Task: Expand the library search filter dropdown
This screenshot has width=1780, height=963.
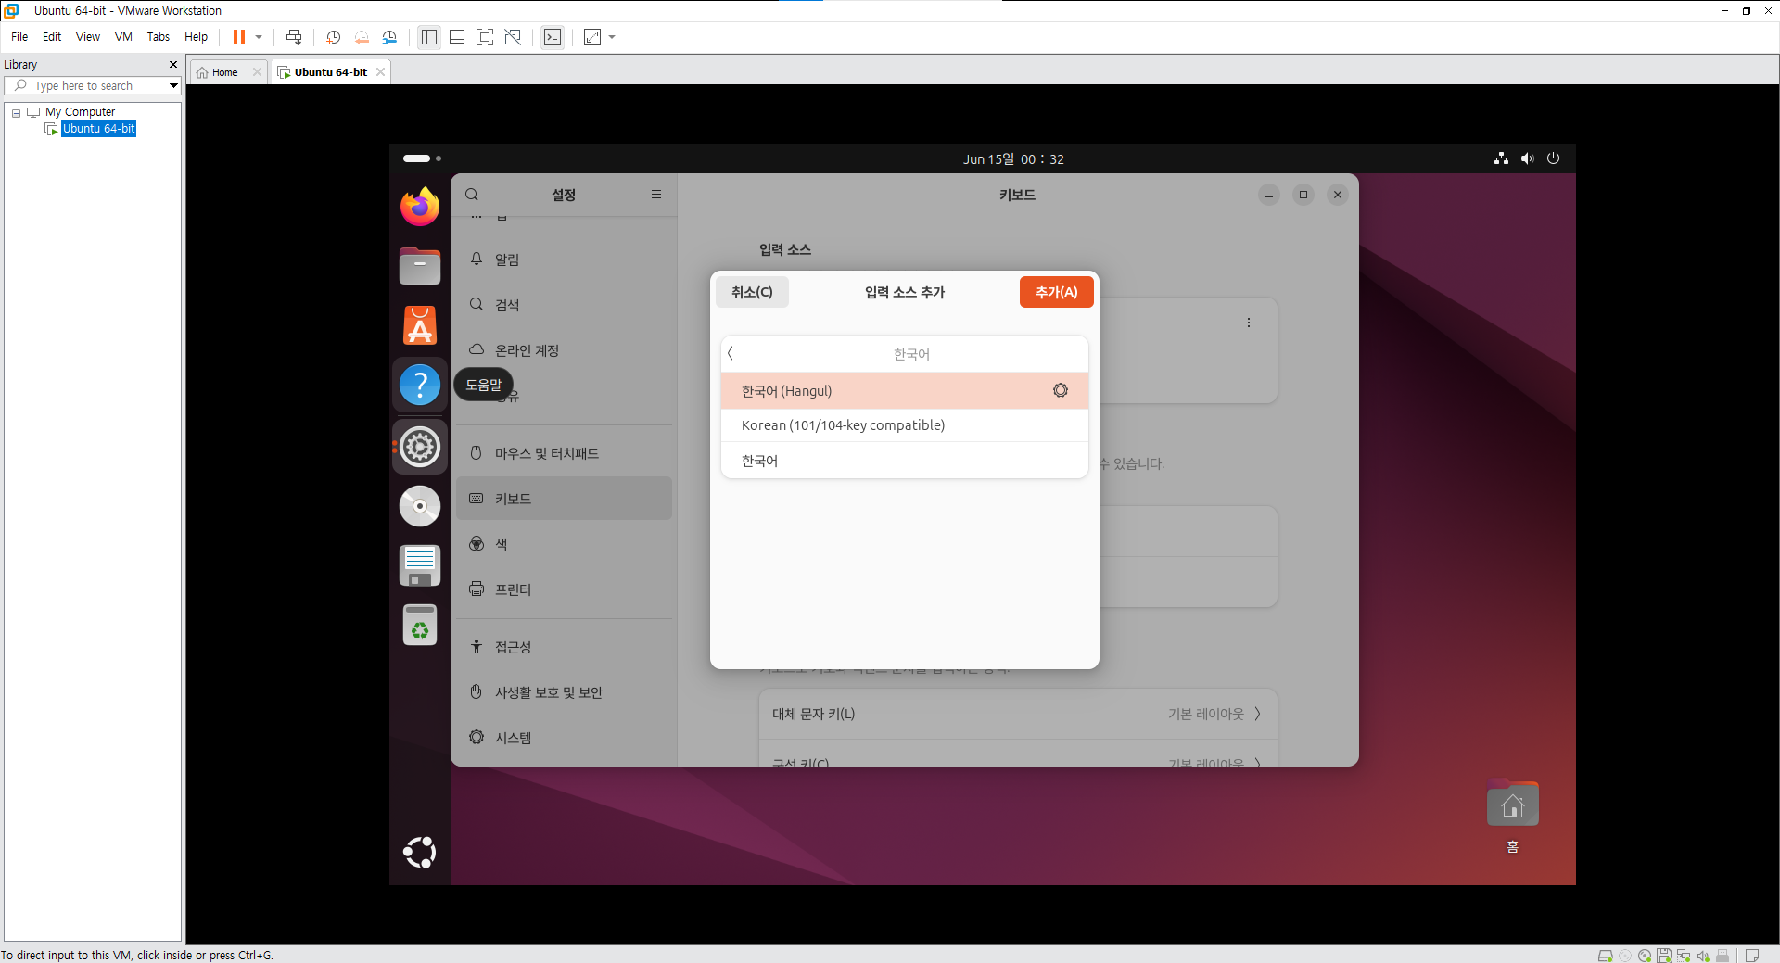Action: pos(173,85)
